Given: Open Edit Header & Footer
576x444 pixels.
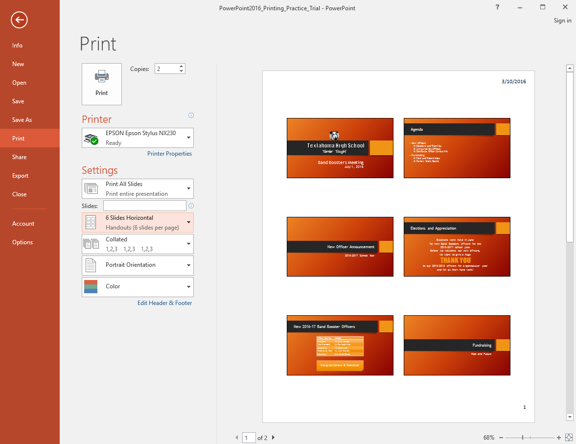Looking at the screenshot, I should [x=164, y=303].
